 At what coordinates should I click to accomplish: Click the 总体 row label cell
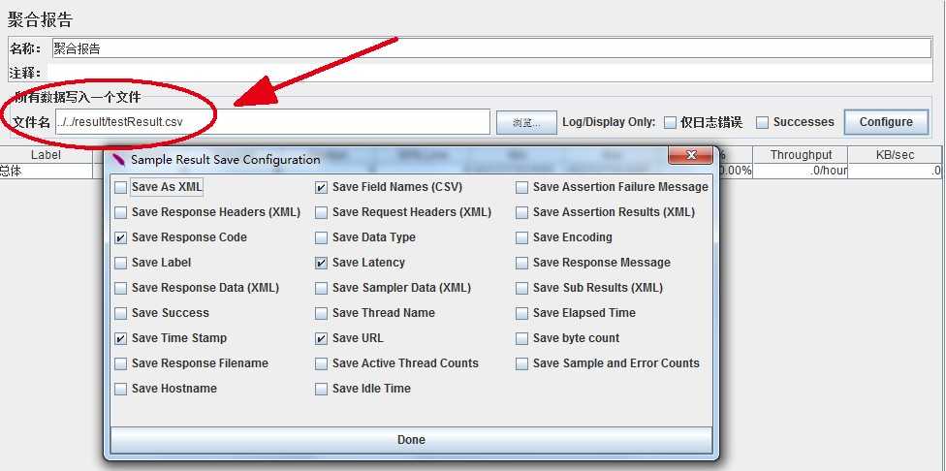pos(46,171)
